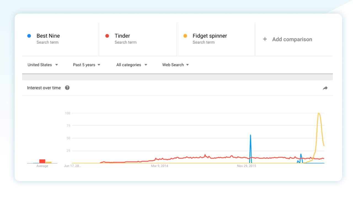The image size is (353, 197).
Task: Click the Nov 29, 2015 axis label
Action: click(x=247, y=166)
